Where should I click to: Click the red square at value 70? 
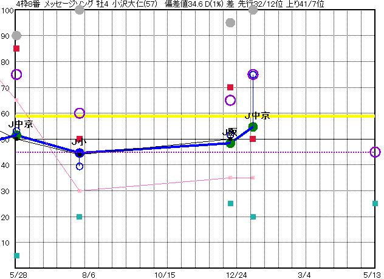(230, 87)
